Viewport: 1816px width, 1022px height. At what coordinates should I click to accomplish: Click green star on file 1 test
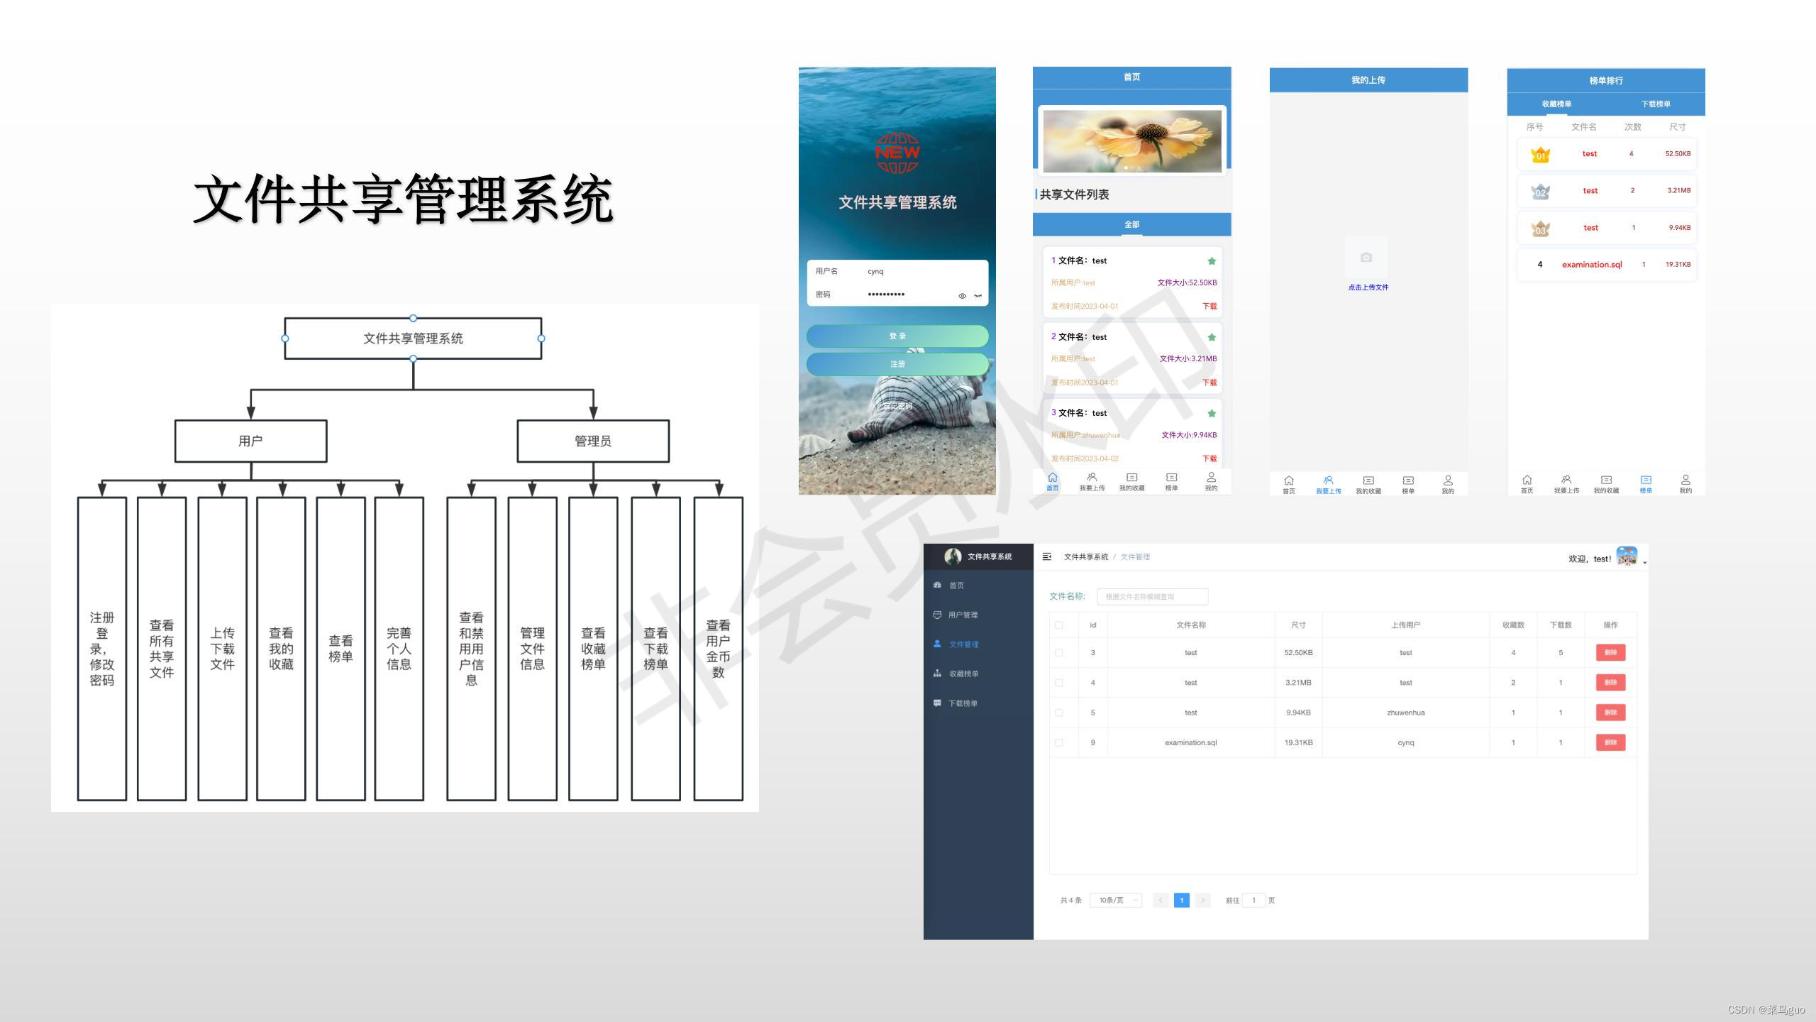click(x=1212, y=260)
